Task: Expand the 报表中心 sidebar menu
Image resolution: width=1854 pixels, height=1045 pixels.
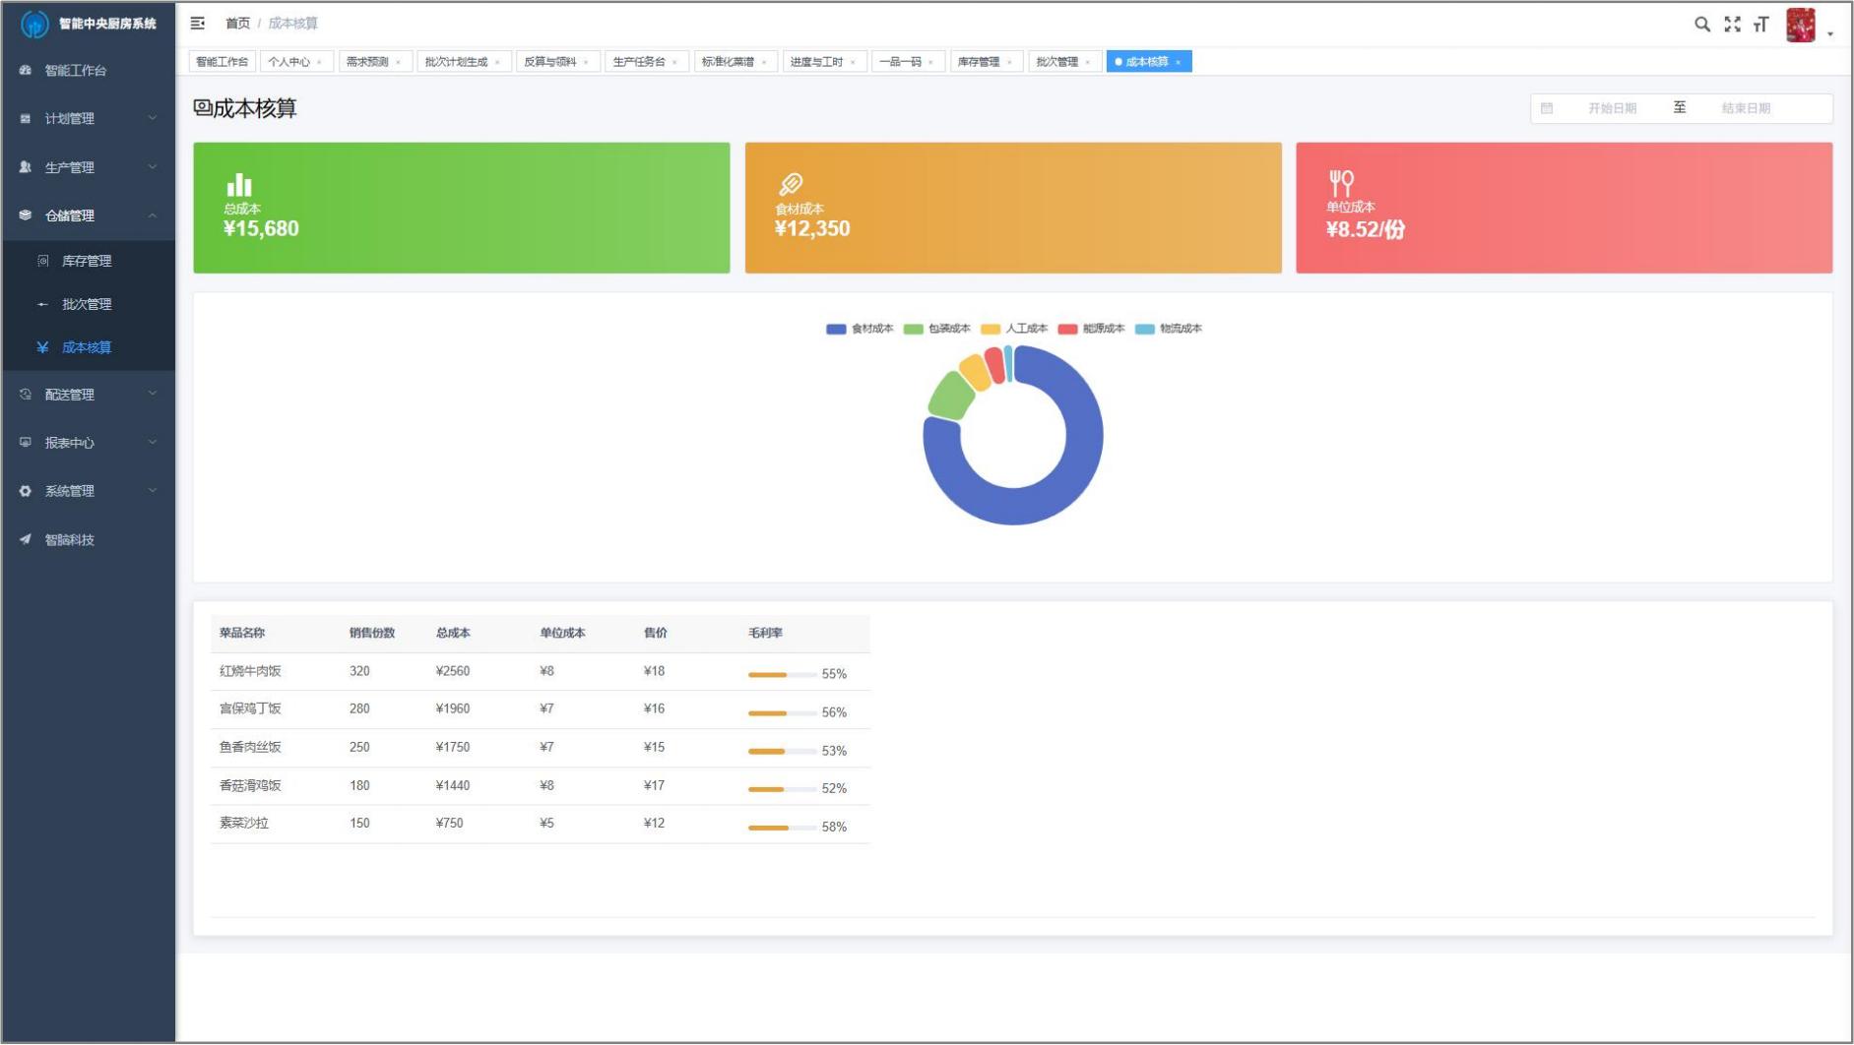Action: click(88, 443)
